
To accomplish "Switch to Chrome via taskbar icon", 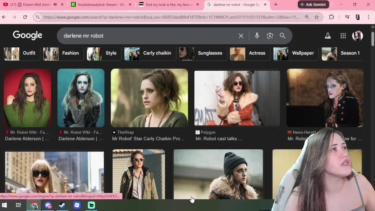I will (34, 205).
